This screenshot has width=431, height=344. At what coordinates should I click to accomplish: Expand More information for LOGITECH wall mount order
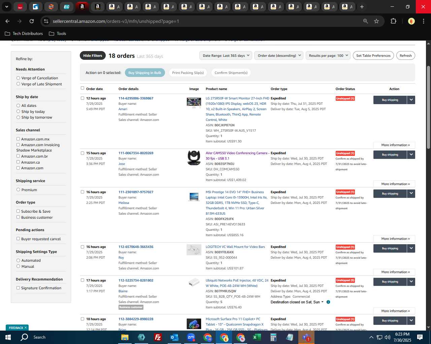point(394,272)
